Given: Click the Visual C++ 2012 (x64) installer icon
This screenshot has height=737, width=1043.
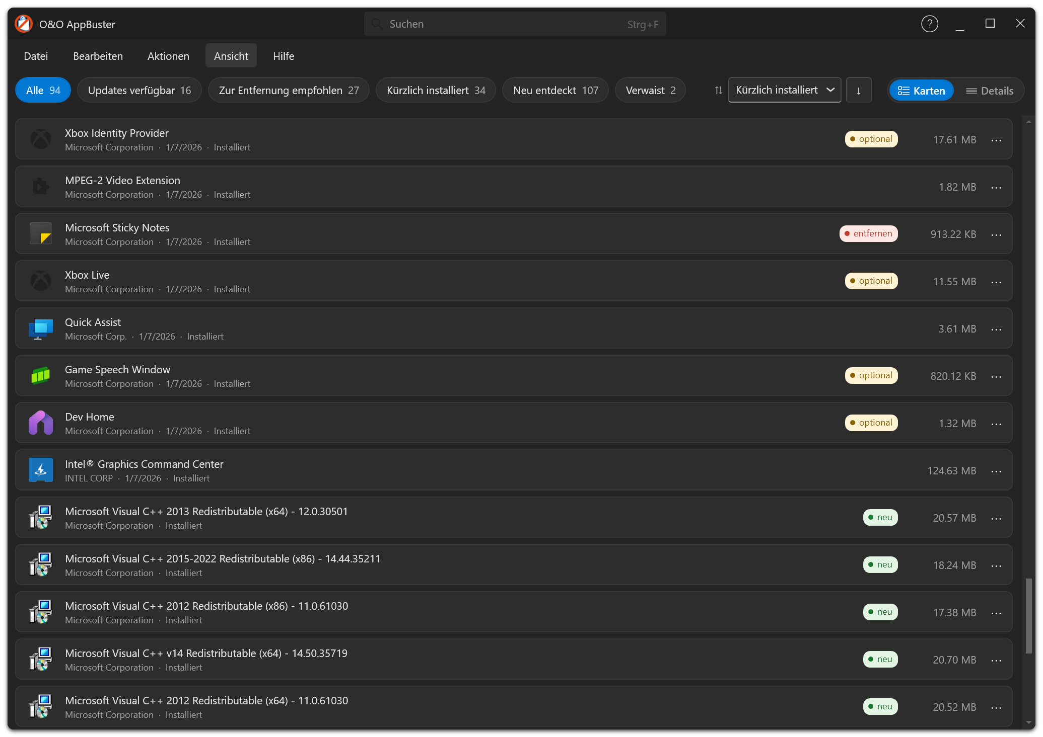Looking at the screenshot, I should pos(41,707).
